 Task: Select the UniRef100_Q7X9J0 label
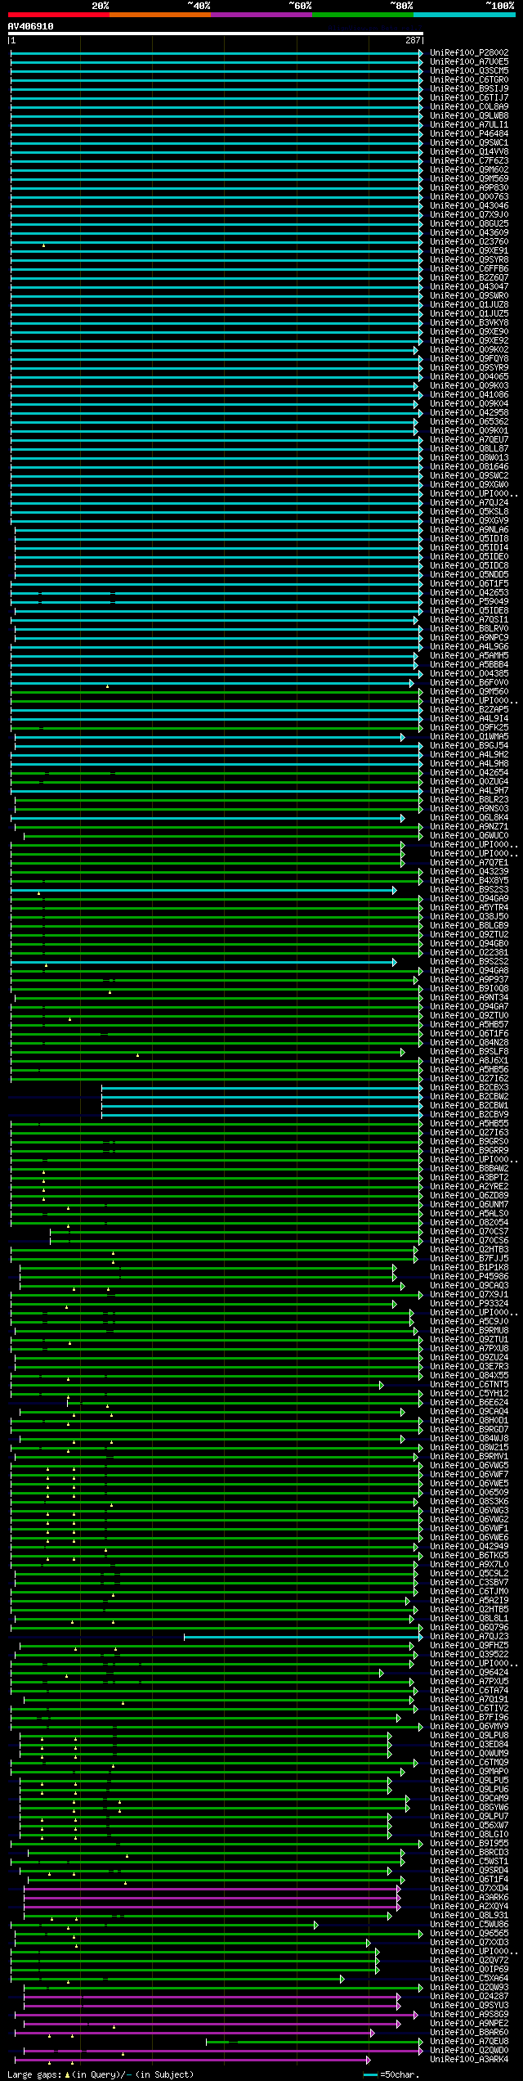[469, 215]
